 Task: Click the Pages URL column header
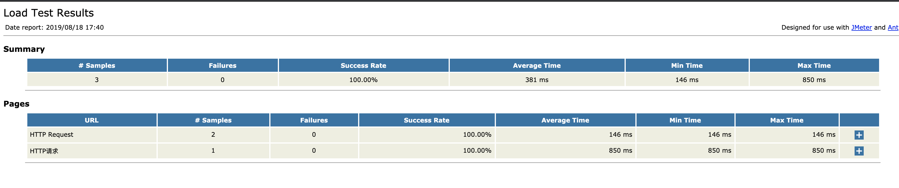(91, 120)
